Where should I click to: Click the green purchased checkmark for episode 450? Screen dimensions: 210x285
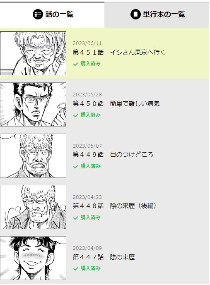75,115
